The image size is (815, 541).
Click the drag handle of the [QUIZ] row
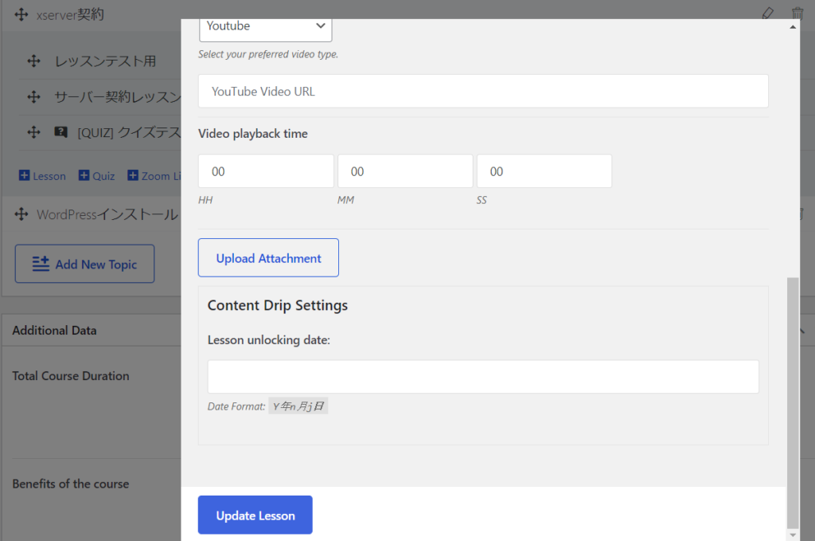pyautogui.click(x=33, y=133)
